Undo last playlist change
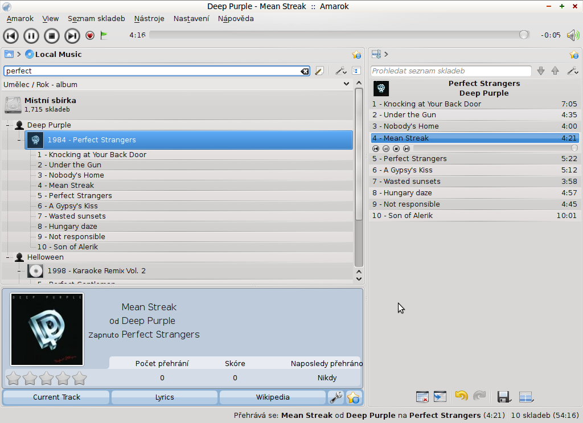 pyautogui.click(x=461, y=396)
